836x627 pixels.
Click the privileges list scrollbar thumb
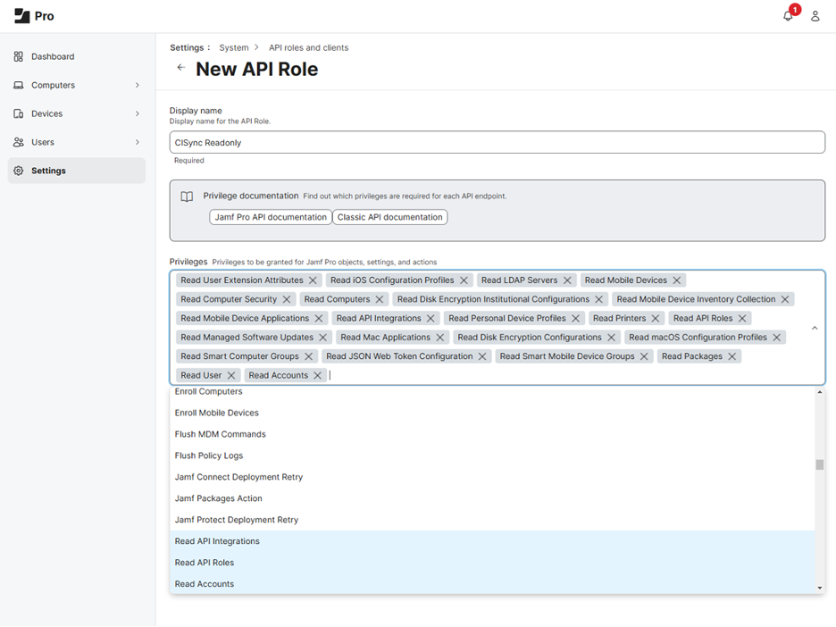coord(820,465)
